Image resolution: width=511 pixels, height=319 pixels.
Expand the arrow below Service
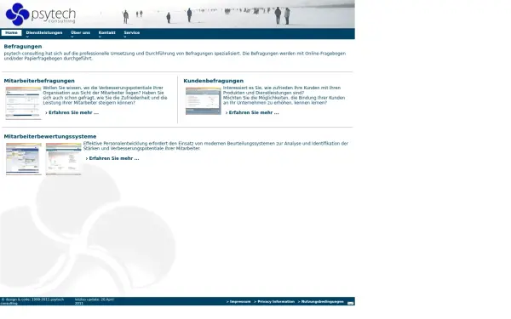click(x=125, y=37)
